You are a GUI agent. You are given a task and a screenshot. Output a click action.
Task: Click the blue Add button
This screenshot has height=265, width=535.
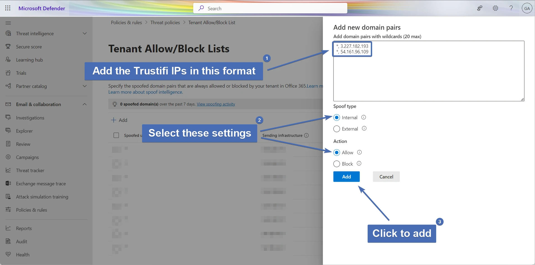(x=346, y=177)
